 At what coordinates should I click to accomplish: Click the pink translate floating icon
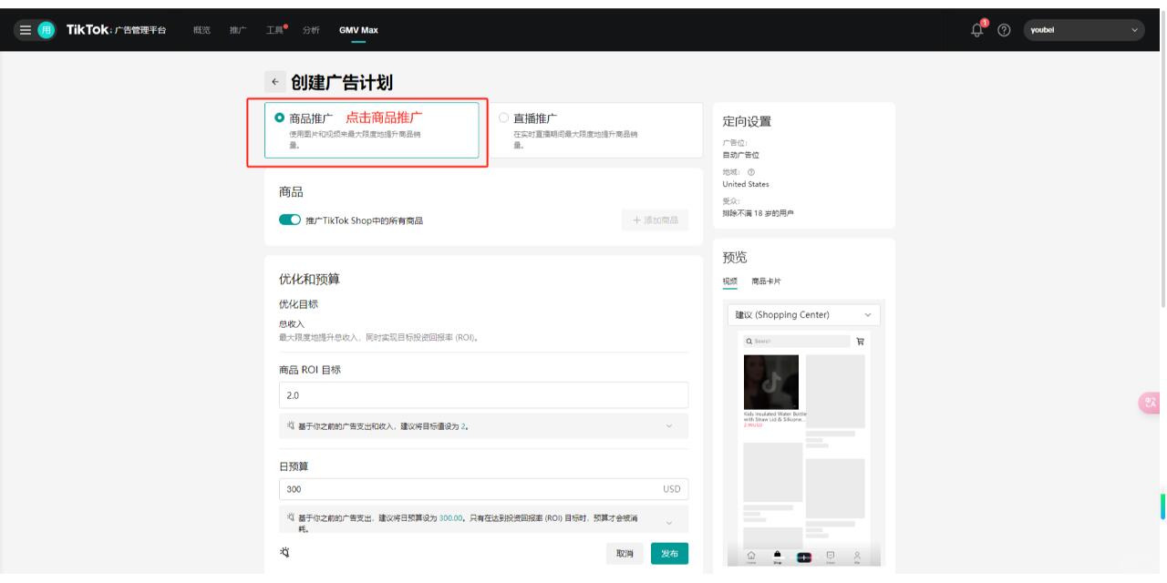coord(1151,403)
